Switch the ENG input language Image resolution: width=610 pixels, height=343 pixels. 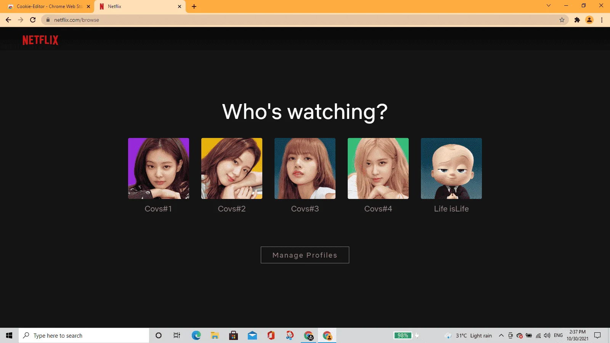558,335
